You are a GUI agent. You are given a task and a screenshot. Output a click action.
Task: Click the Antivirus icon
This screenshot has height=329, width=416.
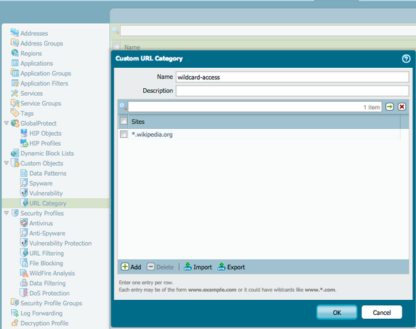(24, 223)
